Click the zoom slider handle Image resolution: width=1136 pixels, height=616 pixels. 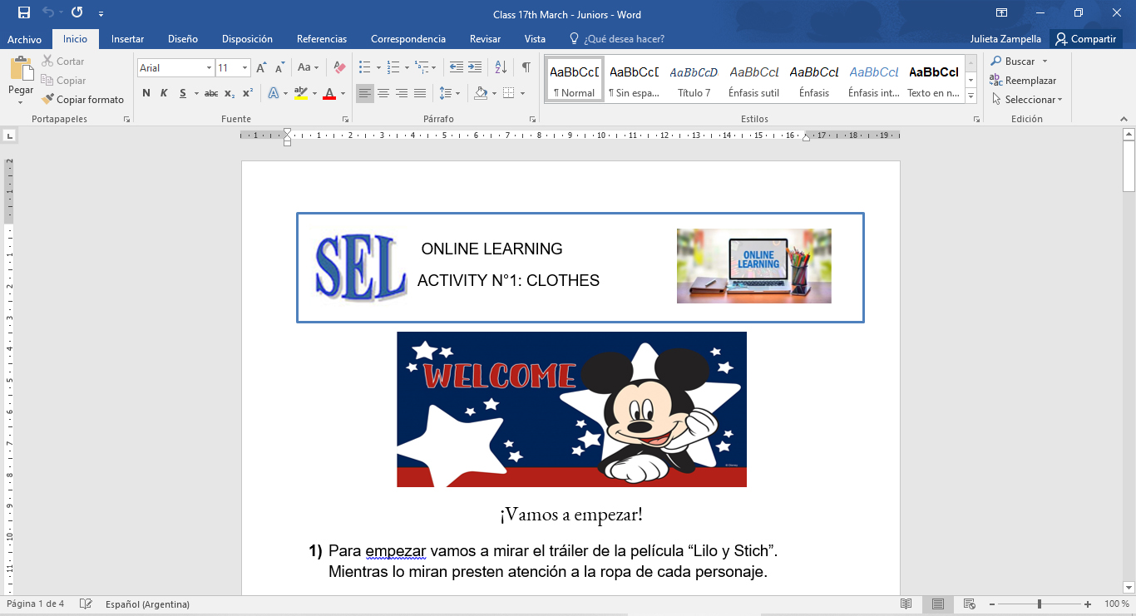tap(1039, 604)
